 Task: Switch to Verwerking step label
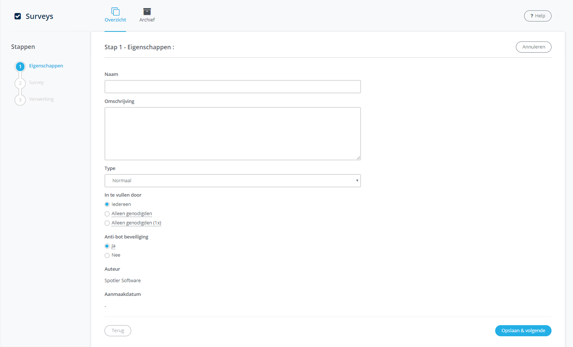[x=42, y=99]
